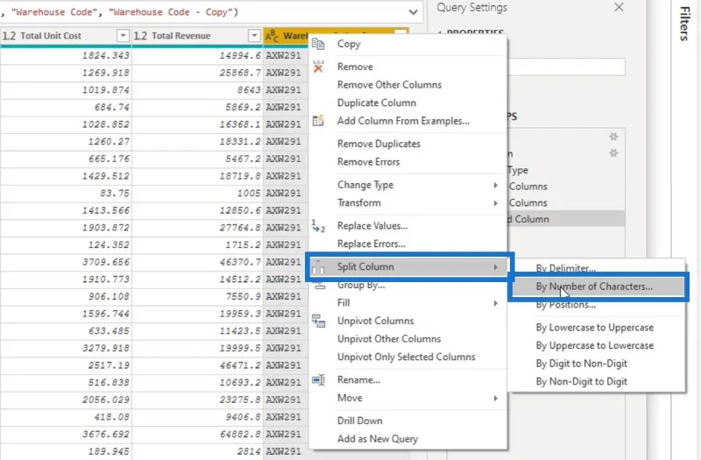Close the Query Settings pane

coord(619,7)
